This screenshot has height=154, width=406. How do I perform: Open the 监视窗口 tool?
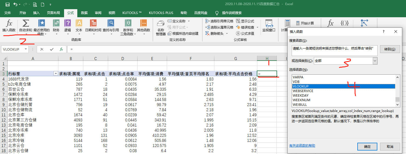point(269,26)
